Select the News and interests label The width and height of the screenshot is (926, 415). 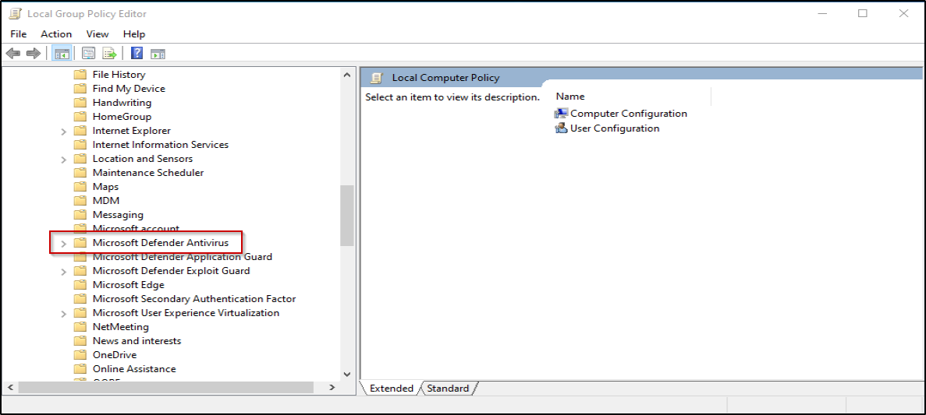[x=137, y=341]
